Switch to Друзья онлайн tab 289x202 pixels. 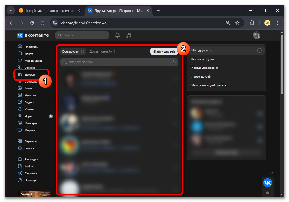[102, 51]
